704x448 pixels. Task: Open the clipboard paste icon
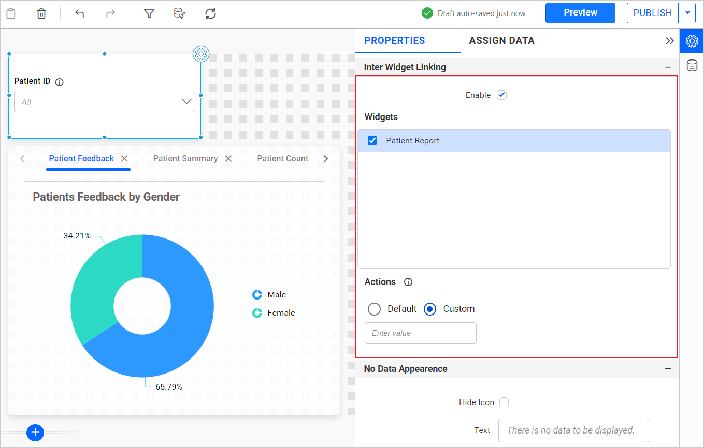coord(11,13)
